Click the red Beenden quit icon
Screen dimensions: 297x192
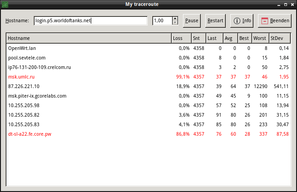click(265, 20)
